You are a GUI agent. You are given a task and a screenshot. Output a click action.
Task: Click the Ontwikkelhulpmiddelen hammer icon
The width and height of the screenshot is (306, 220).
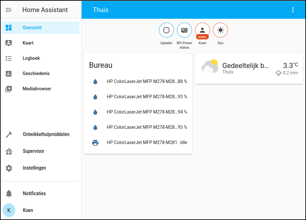point(9,134)
